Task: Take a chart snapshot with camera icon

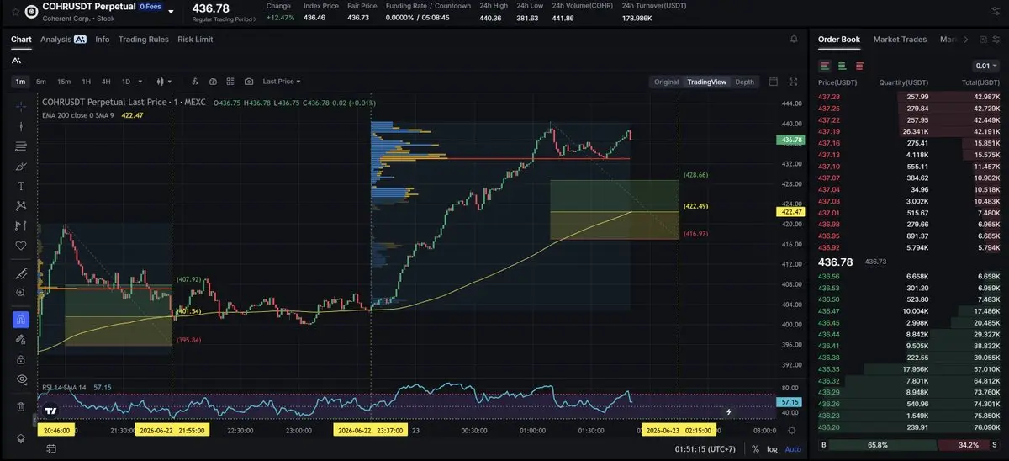Action: coord(249,82)
